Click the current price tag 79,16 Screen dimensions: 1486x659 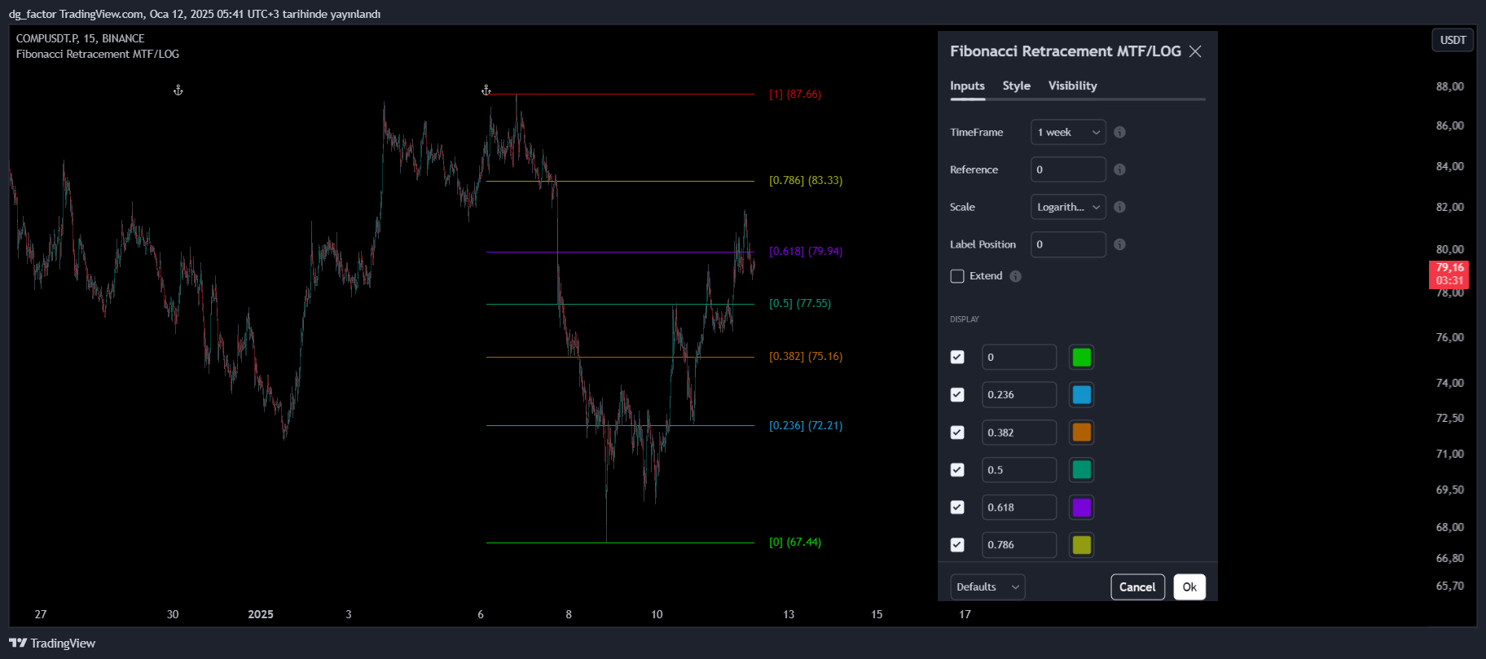[x=1449, y=274]
